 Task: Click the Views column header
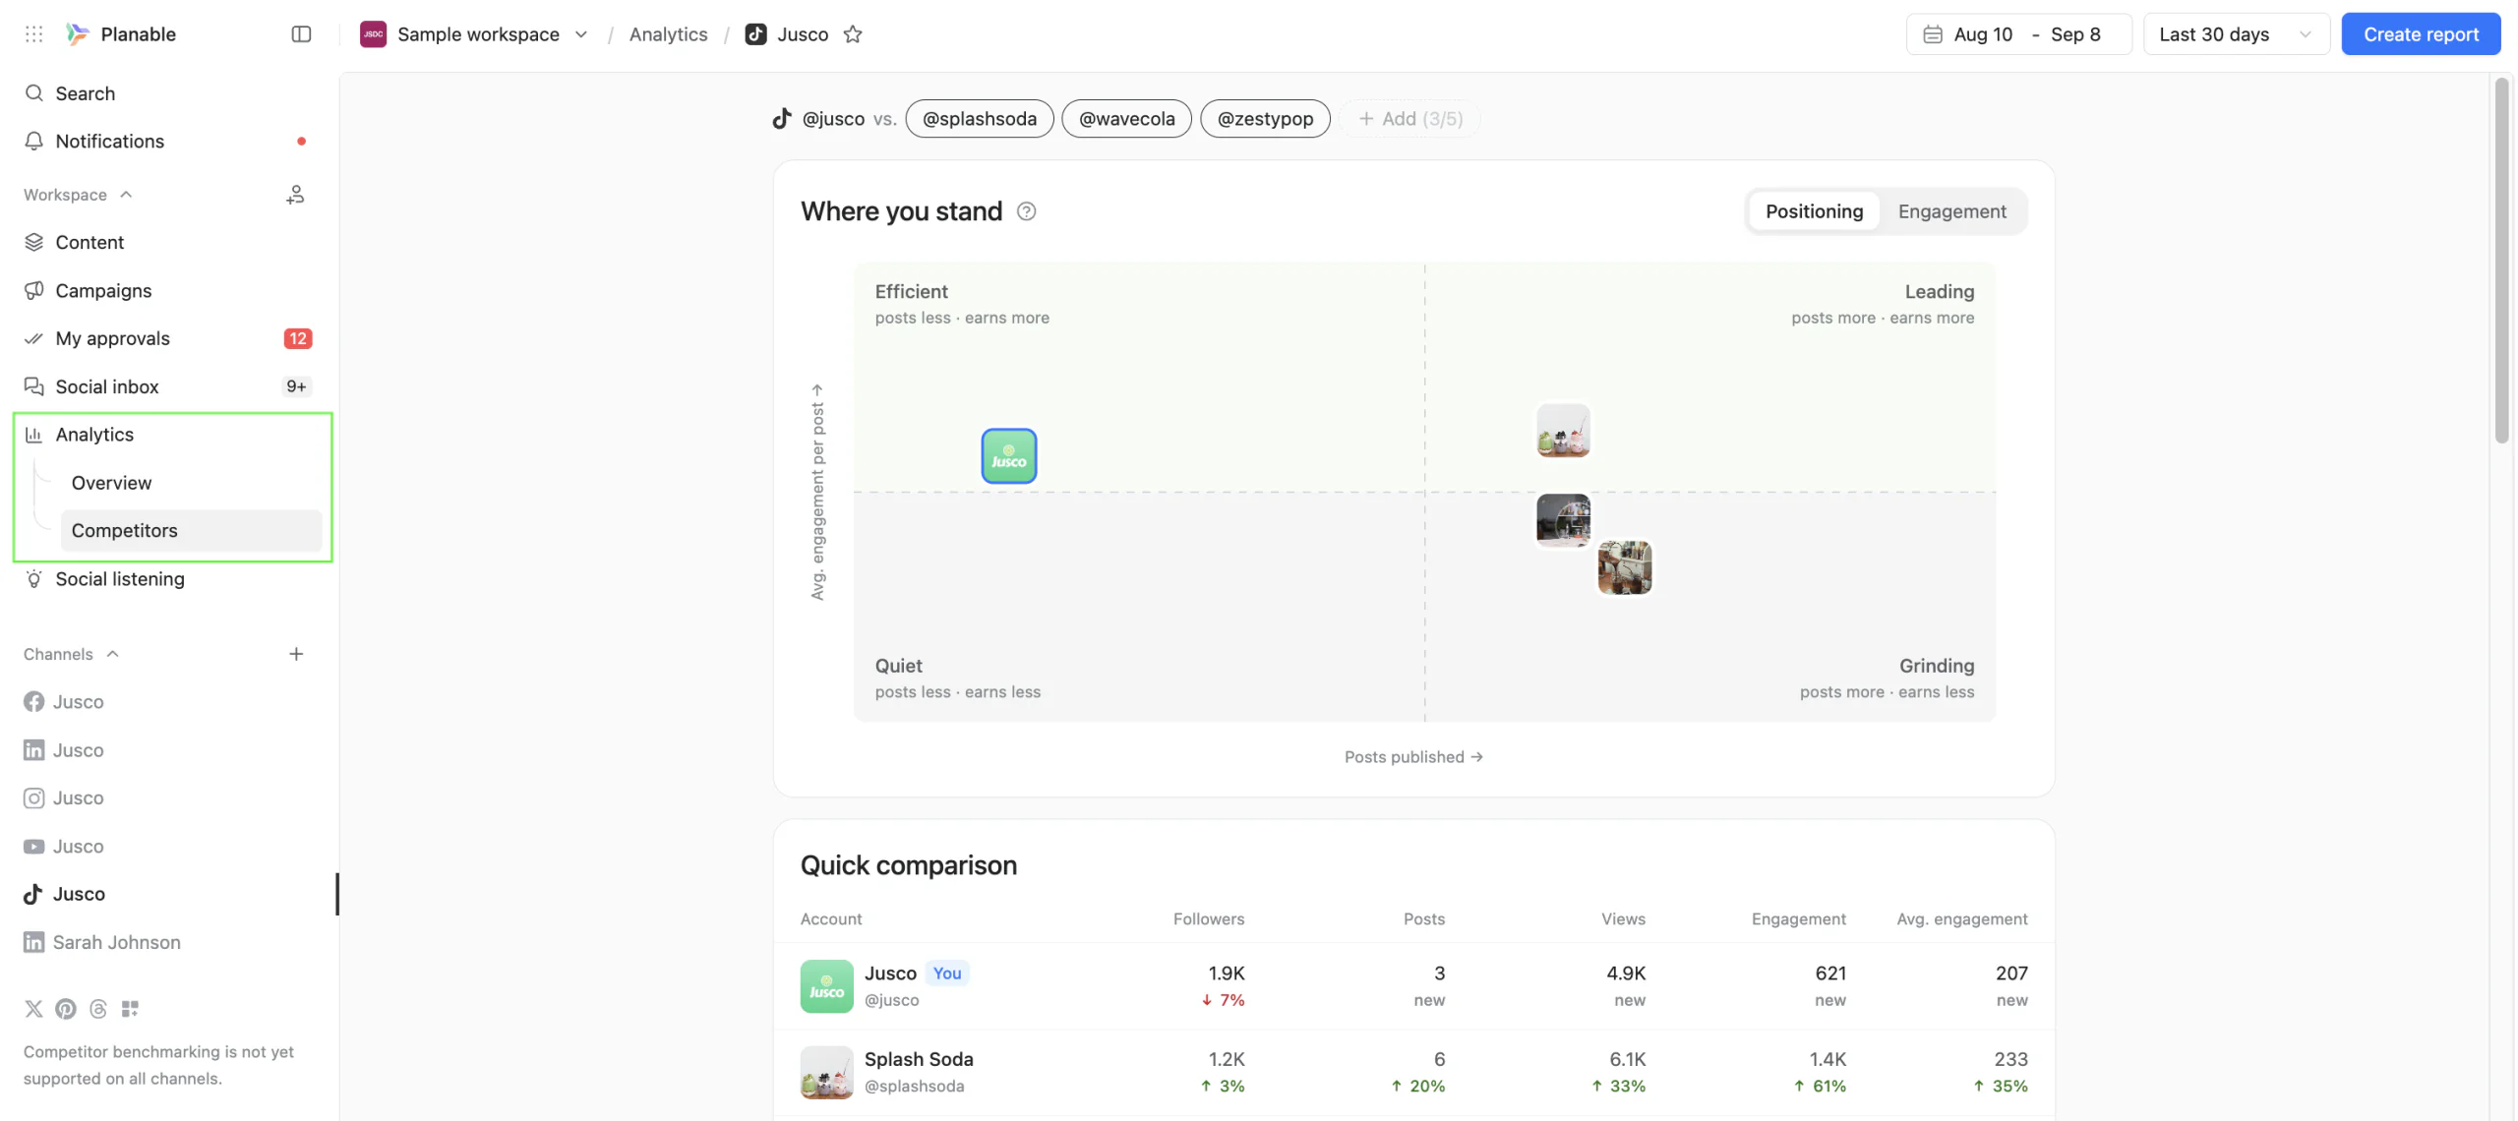click(x=1623, y=919)
